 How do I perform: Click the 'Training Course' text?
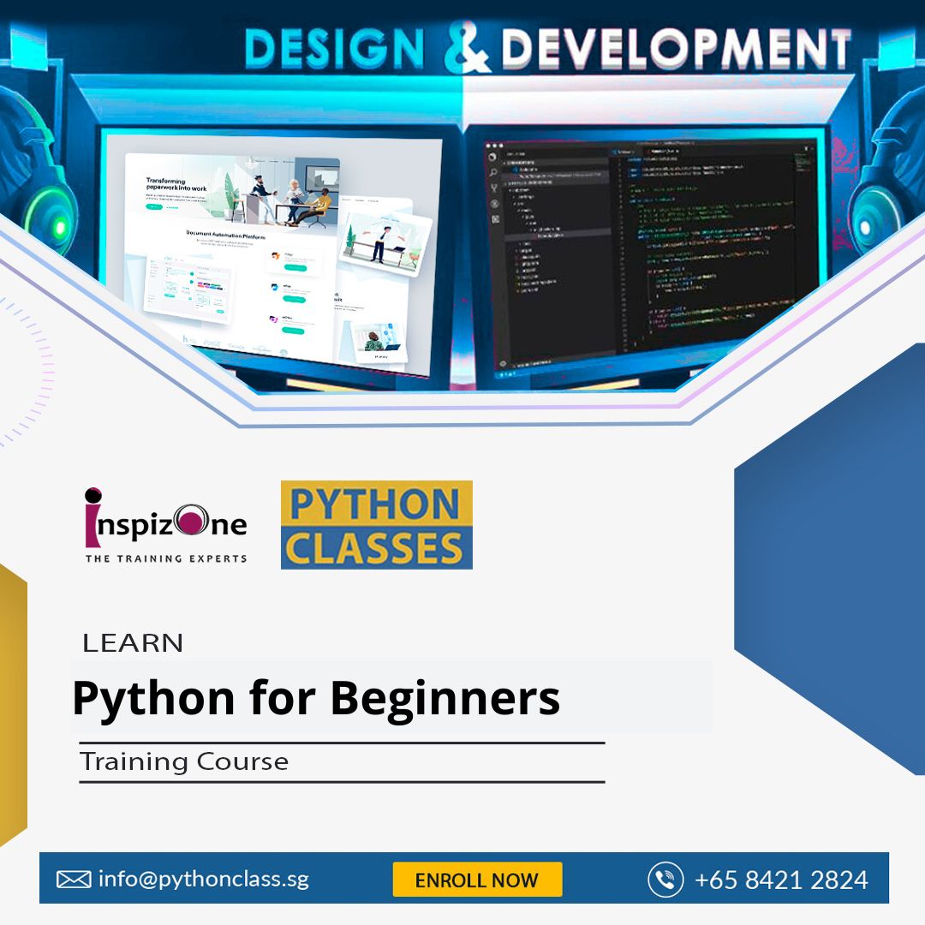point(184,761)
